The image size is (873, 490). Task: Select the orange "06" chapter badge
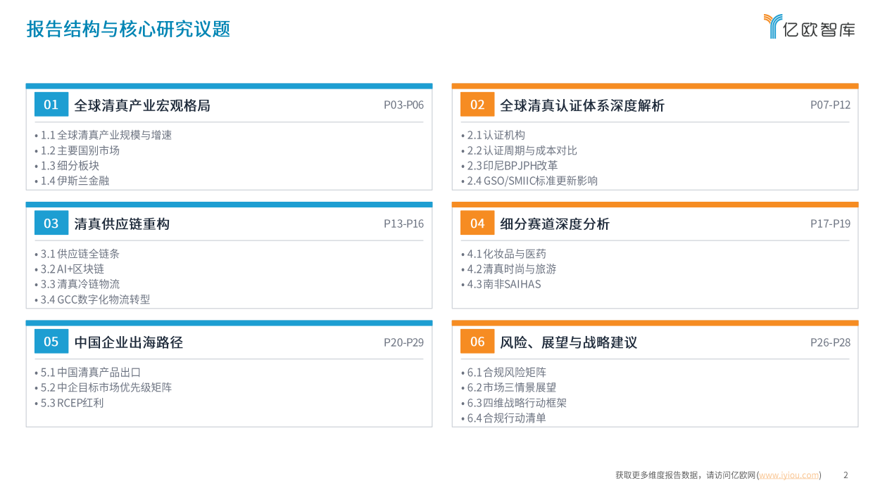[478, 342]
